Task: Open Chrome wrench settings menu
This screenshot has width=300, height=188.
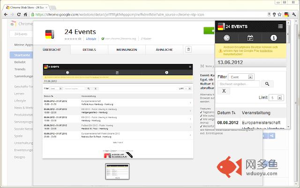Action: [x=294, y=15]
